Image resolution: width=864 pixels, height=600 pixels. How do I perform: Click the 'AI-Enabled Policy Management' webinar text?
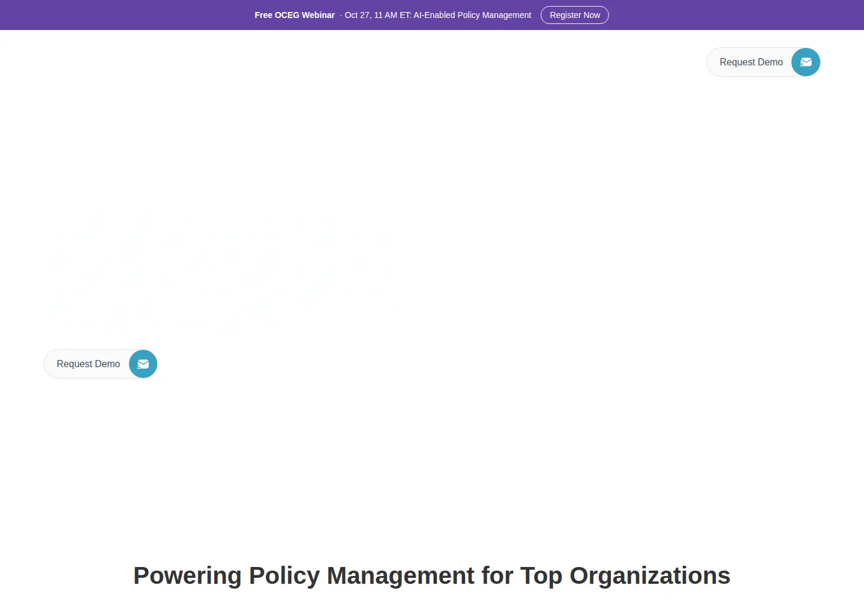[x=472, y=15]
